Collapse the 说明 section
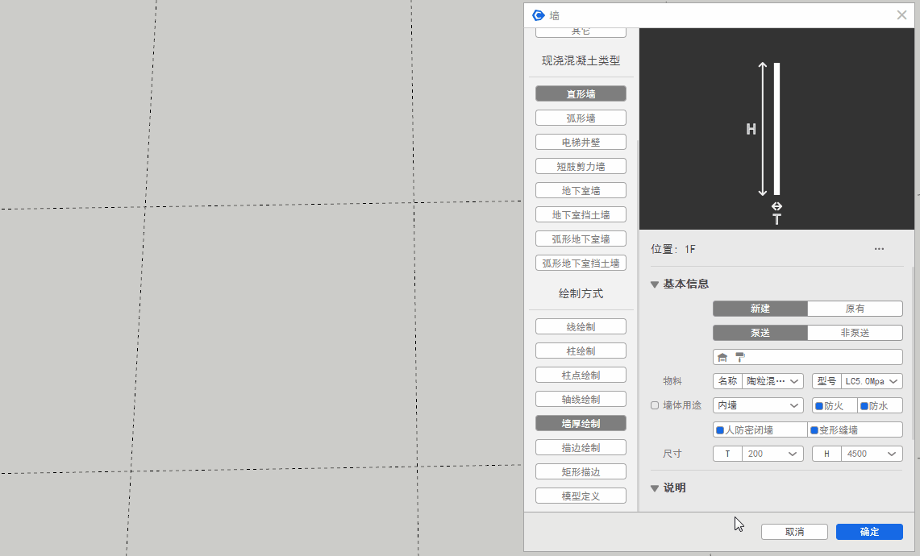 pyautogui.click(x=655, y=488)
